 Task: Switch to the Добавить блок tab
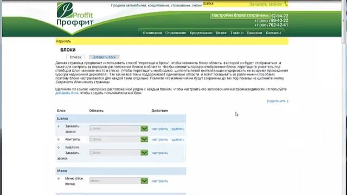point(104,57)
